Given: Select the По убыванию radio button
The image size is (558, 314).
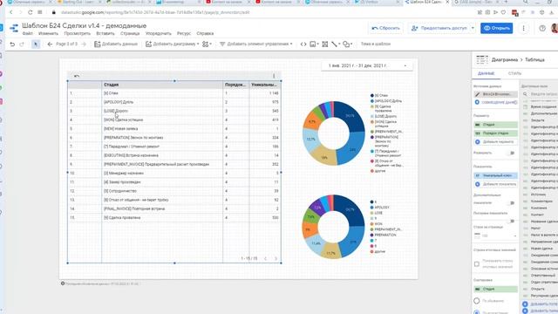Looking at the screenshot, I should 477,301.
